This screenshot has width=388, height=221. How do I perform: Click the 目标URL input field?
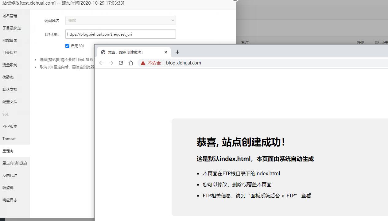pyautogui.click(x=121, y=34)
